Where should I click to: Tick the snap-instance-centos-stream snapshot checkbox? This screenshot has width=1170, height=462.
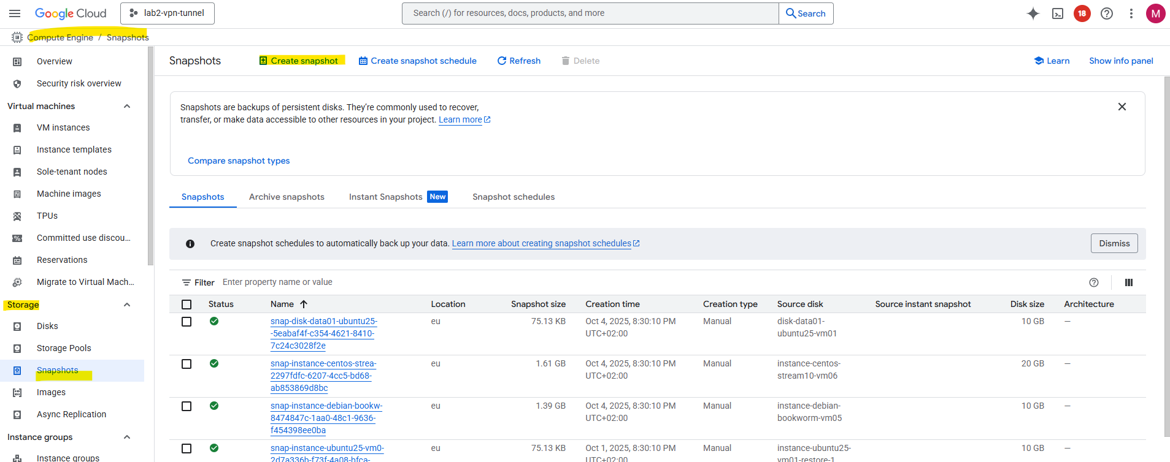click(x=187, y=364)
